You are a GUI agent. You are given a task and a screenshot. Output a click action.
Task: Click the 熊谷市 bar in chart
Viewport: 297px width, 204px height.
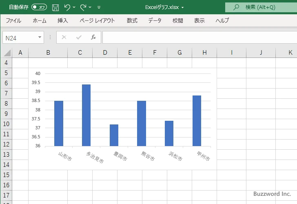[142, 123]
